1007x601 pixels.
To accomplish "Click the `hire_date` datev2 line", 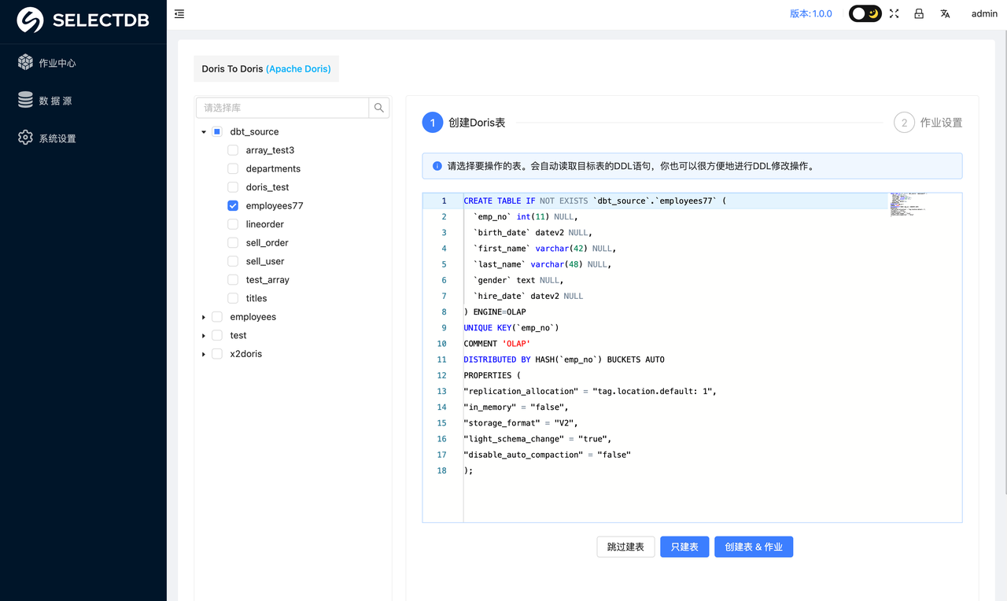I will tap(528, 297).
